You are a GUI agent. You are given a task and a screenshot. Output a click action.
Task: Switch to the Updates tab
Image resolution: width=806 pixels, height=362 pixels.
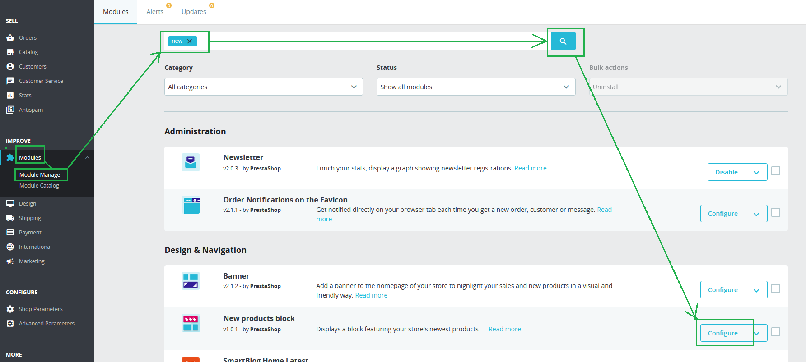pyautogui.click(x=194, y=12)
